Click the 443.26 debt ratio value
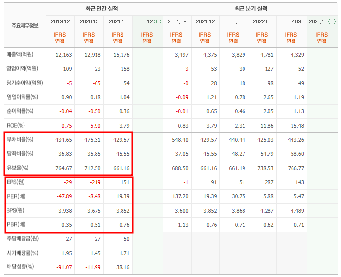Viewport: 341px width, 277px height. 296,140
